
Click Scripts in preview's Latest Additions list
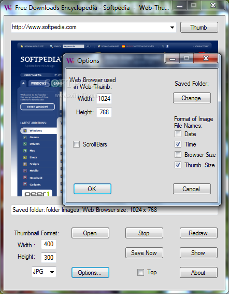(x=34, y=164)
